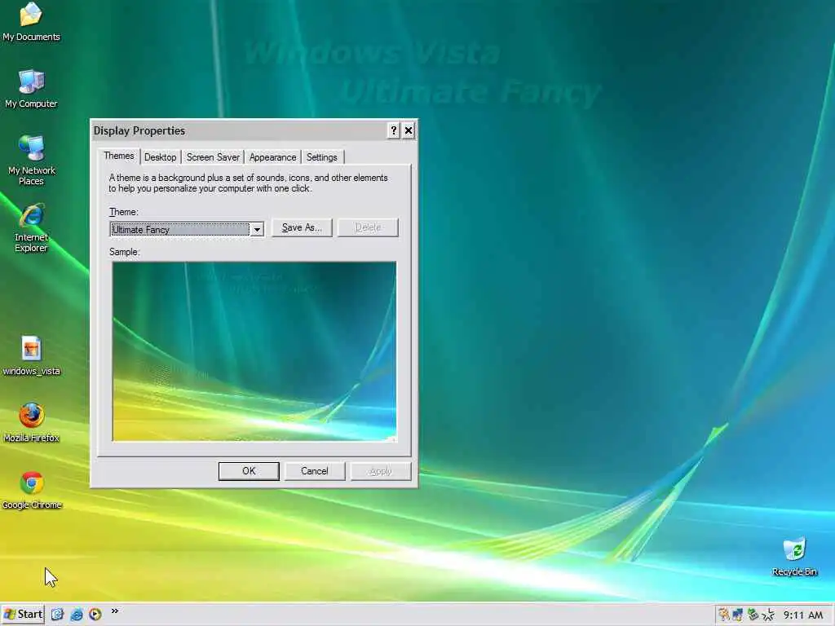Click the greyed-out Apply button
Viewport: 835px width, 626px height.
[381, 471]
